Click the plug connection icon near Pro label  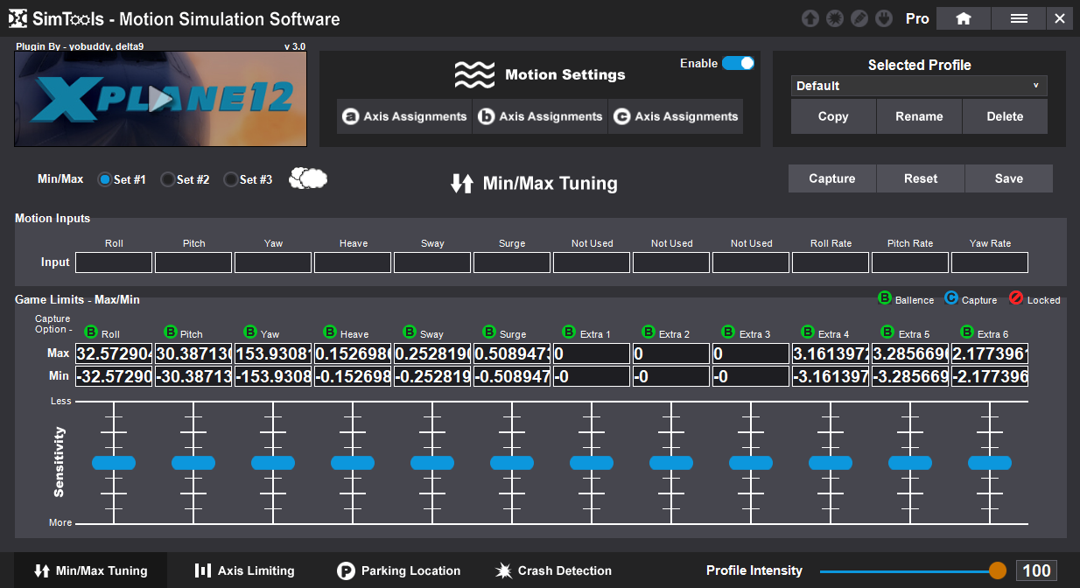click(884, 17)
